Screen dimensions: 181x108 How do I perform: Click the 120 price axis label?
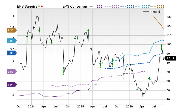(x=169, y=26)
